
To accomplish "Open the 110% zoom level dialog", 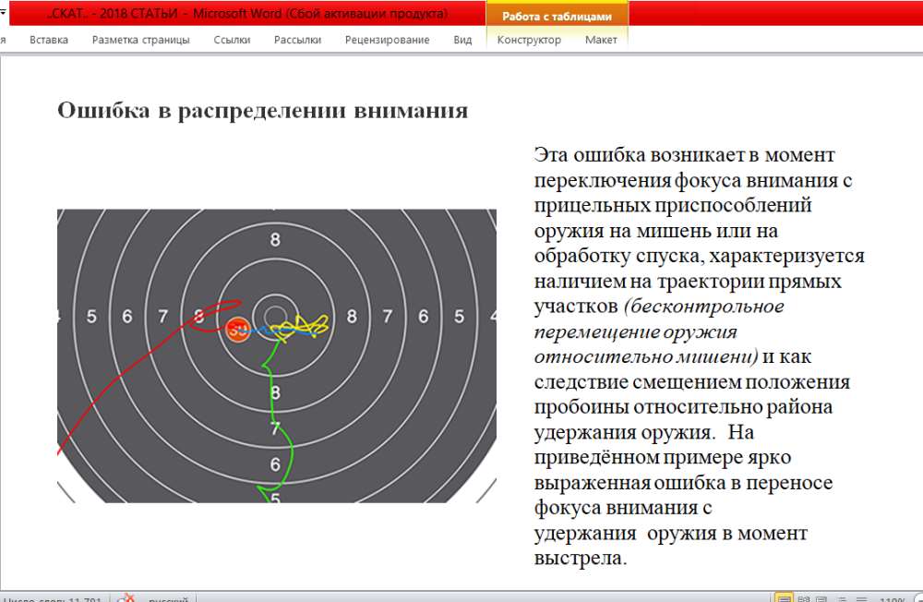I will tap(893, 598).
